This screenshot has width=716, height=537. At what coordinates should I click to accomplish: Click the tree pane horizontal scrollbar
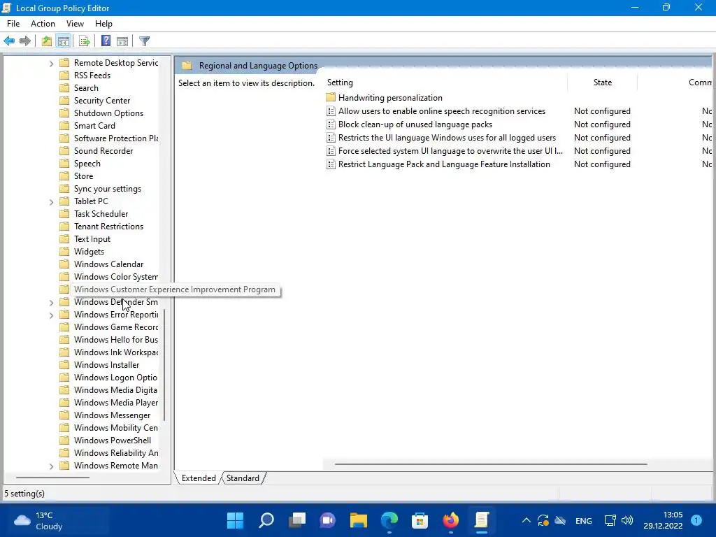click(x=52, y=478)
